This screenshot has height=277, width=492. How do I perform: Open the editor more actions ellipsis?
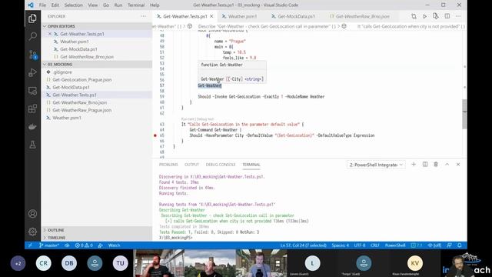coord(458,16)
